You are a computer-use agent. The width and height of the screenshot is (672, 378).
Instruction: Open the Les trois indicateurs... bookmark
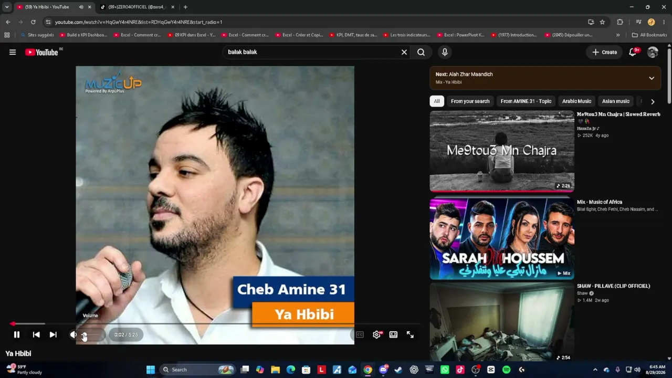[x=406, y=35]
